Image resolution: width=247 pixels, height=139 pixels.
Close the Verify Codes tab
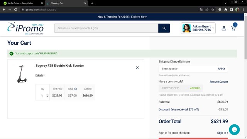[42, 3]
